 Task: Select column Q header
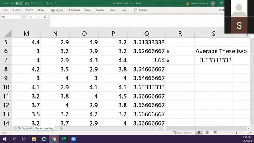[147, 33]
